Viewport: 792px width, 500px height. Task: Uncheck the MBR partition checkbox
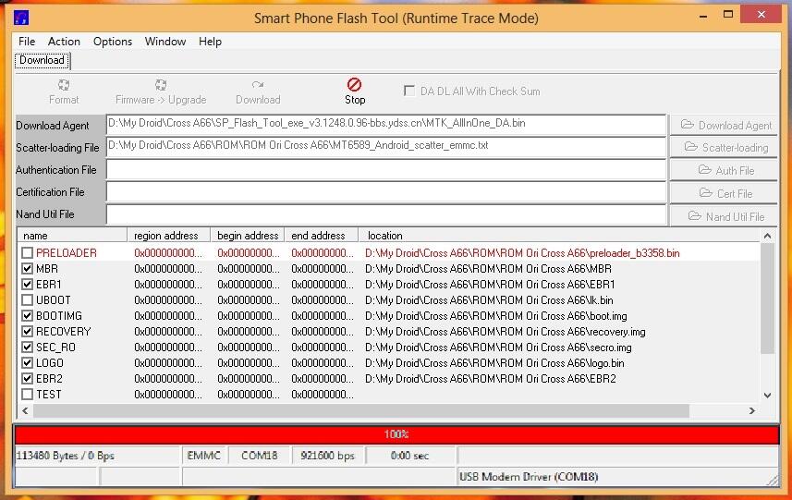point(28,268)
